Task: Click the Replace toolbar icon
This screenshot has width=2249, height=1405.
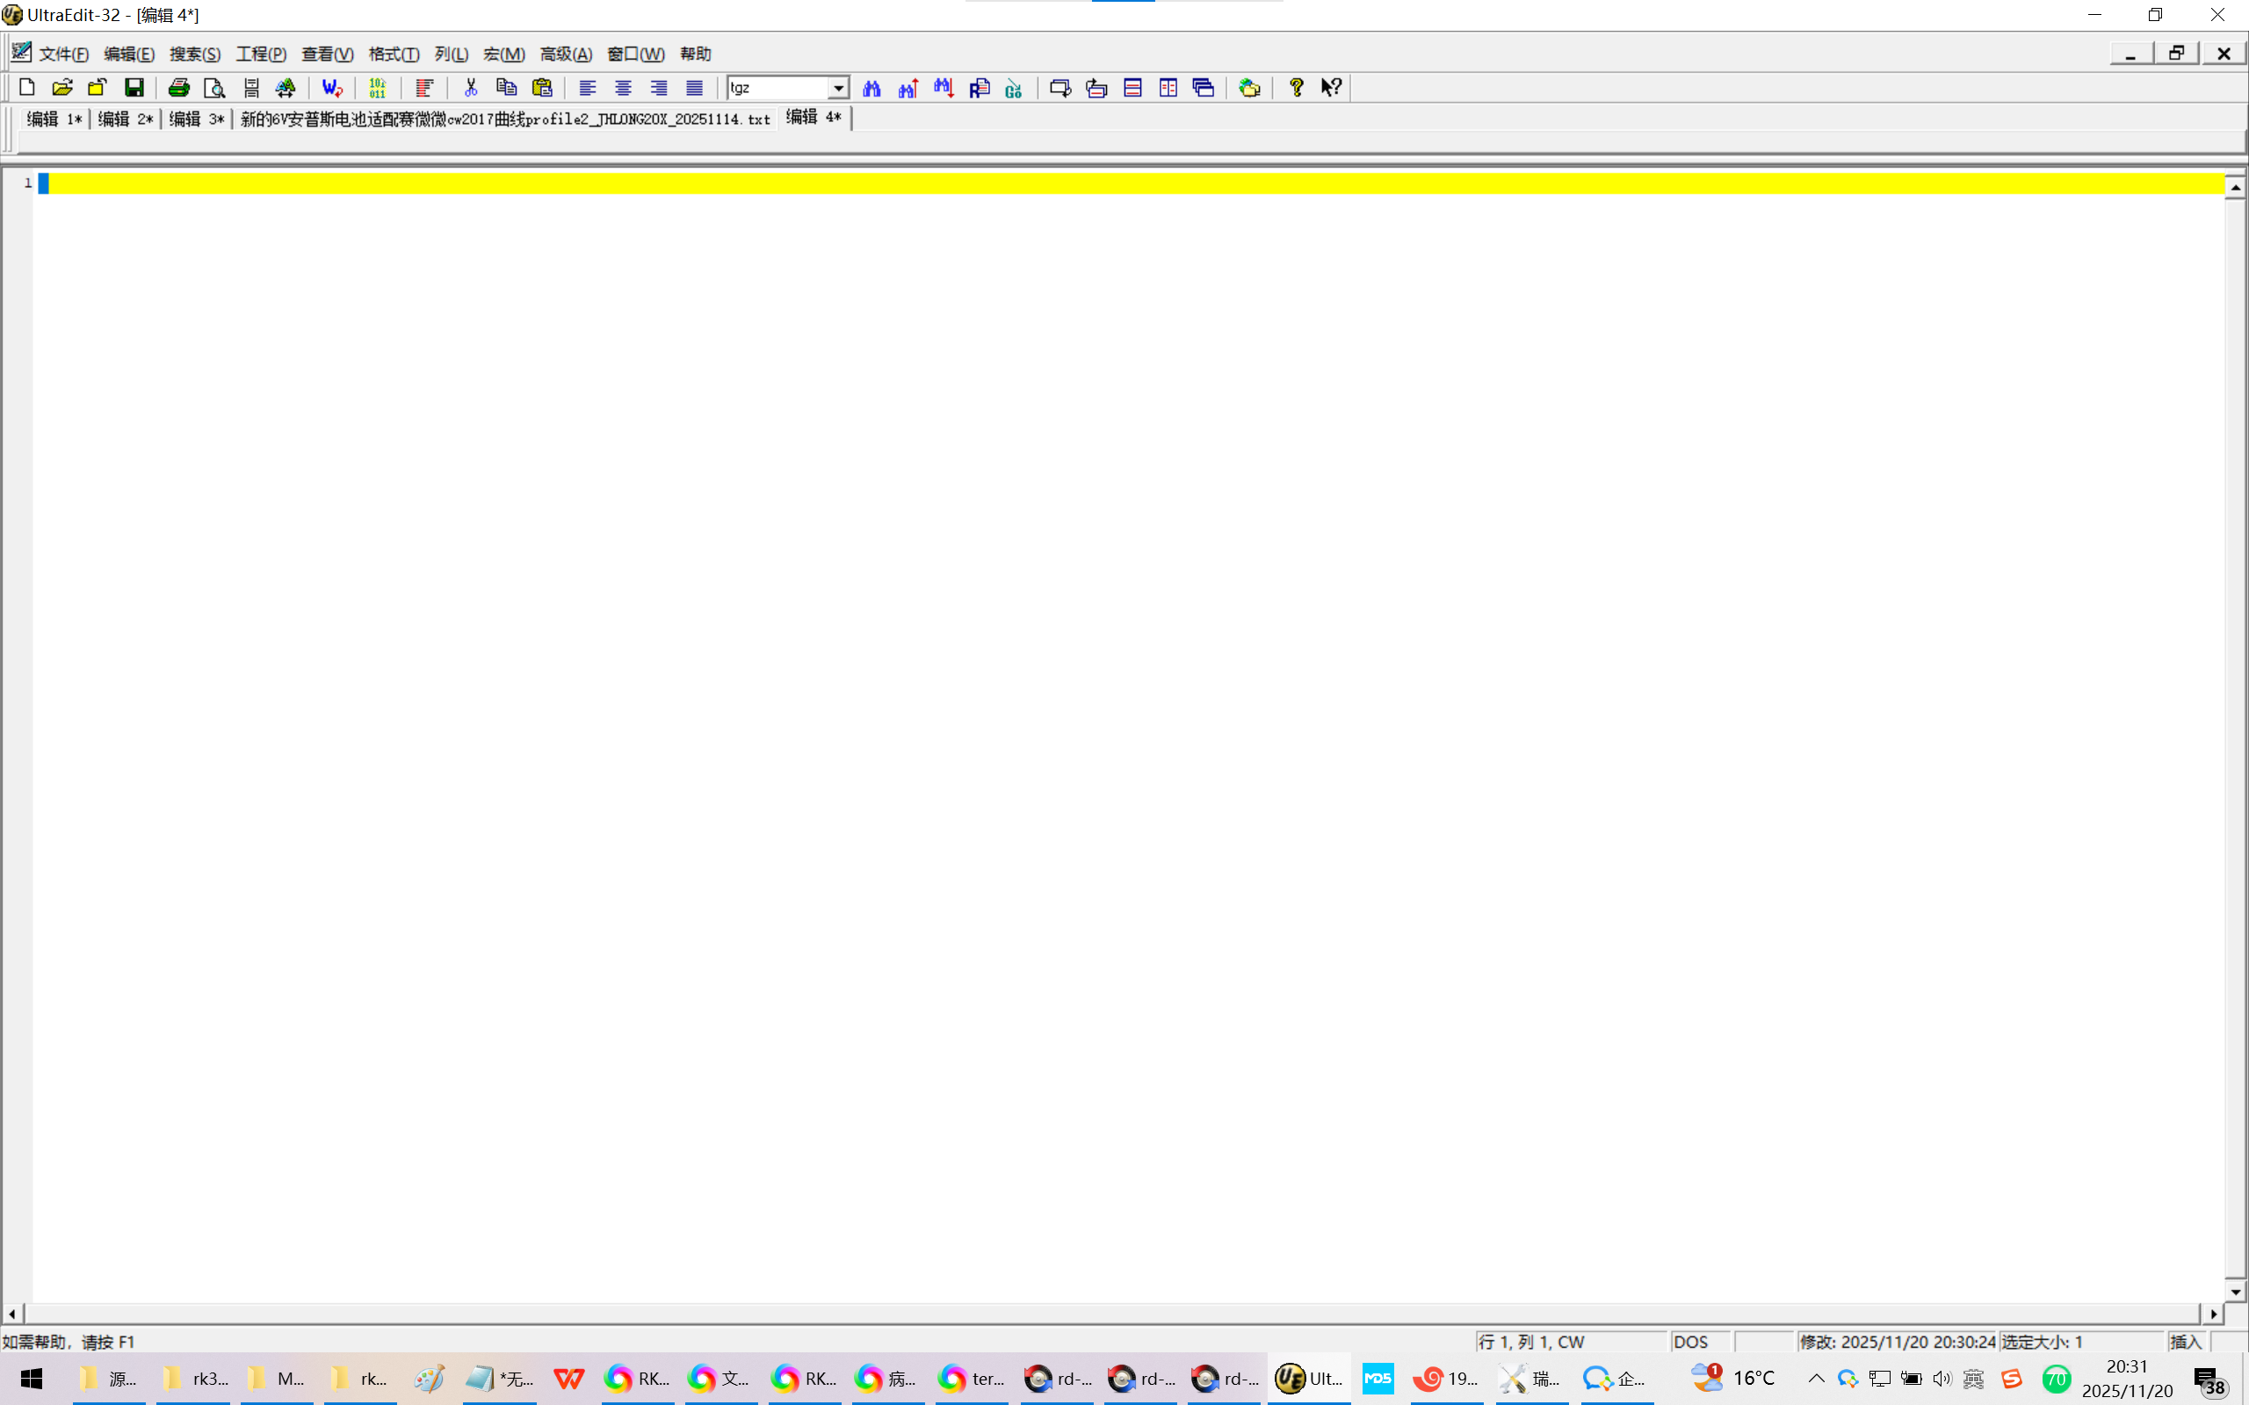Action: (x=980, y=87)
